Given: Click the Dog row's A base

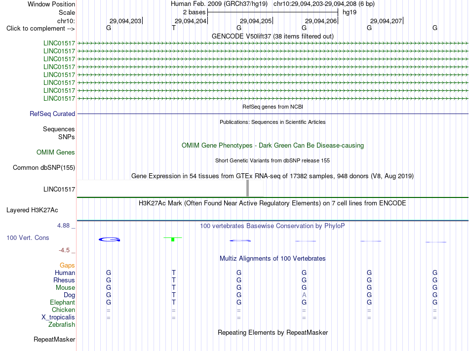Looking at the screenshot, I should tap(304, 295).
